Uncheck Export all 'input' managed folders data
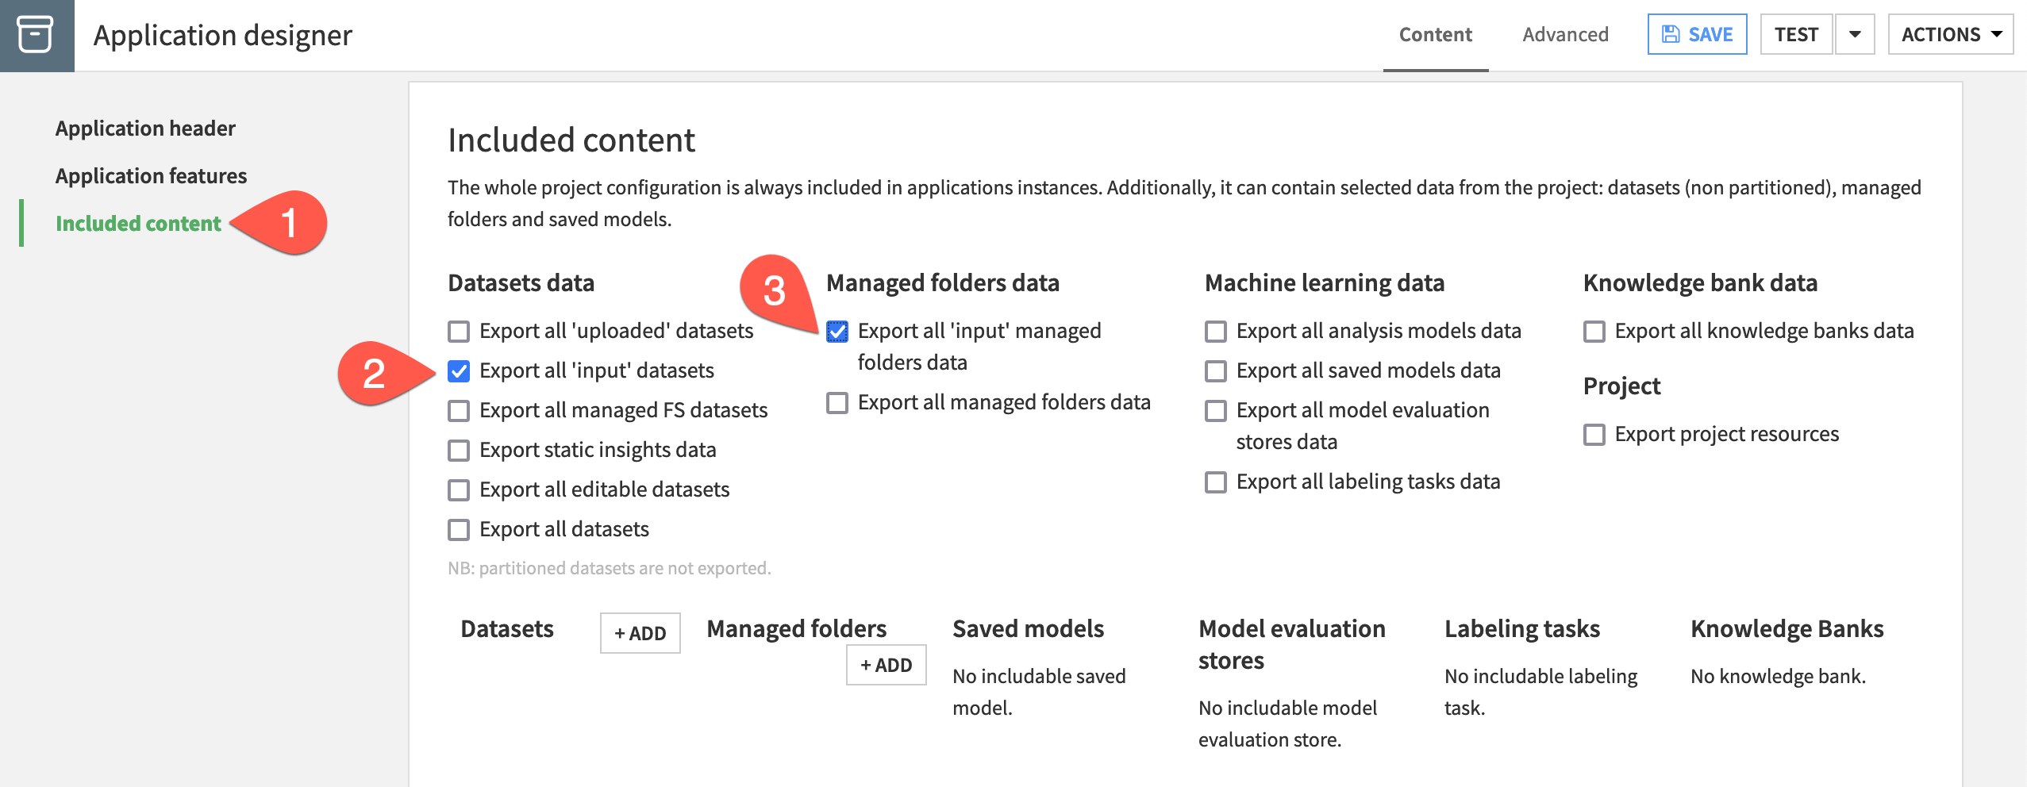The image size is (2027, 787). point(837,331)
